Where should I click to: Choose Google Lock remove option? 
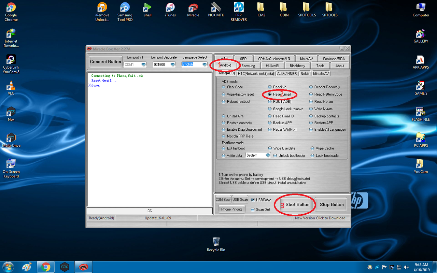[x=285, y=109]
